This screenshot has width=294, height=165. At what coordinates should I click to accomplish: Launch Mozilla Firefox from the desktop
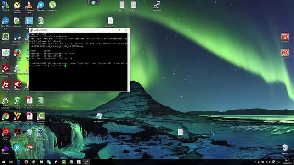17,55
